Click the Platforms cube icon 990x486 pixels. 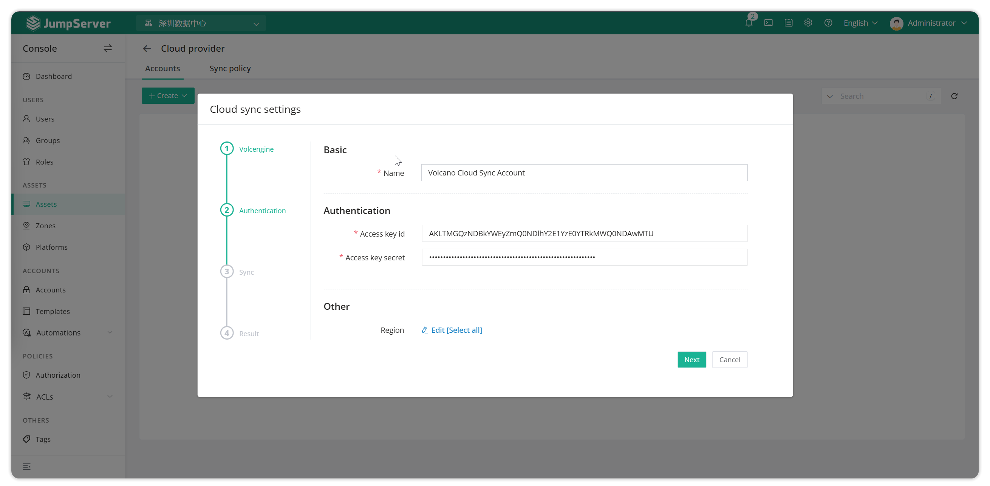click(x=26, y=247)
